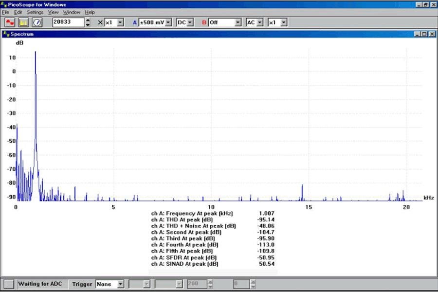Viewport: 438px width, 292px height.
Task: Click the 20833 frequency range field
Action: click(x=68, y=22)
